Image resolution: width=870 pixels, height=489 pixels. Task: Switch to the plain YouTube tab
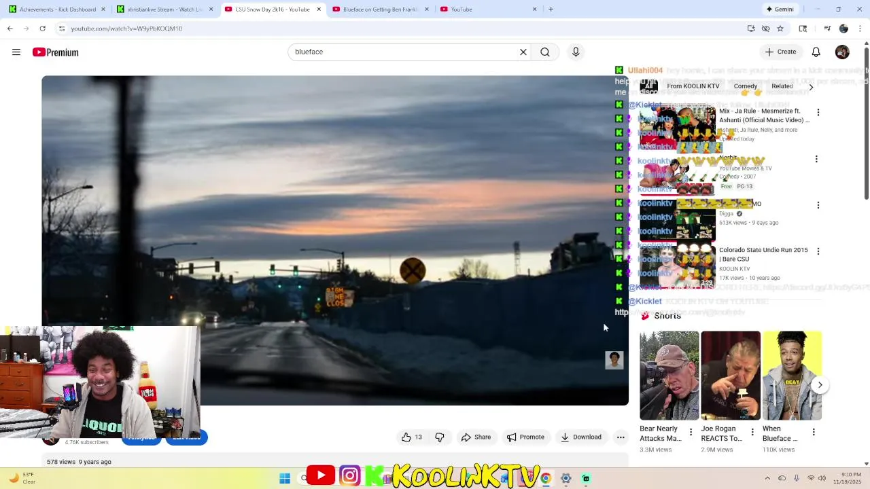pyautogui.click(x=489, y=10)
